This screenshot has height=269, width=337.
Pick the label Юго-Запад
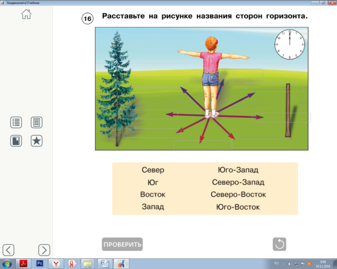(x=238, y=170)
